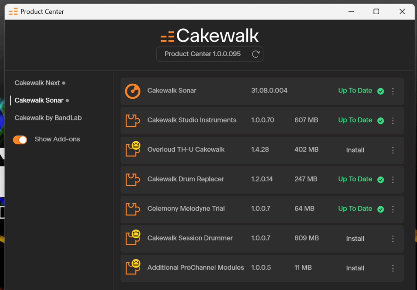Open the three-dot menu for Celemony Melodyne Trial

click(393, 209)
